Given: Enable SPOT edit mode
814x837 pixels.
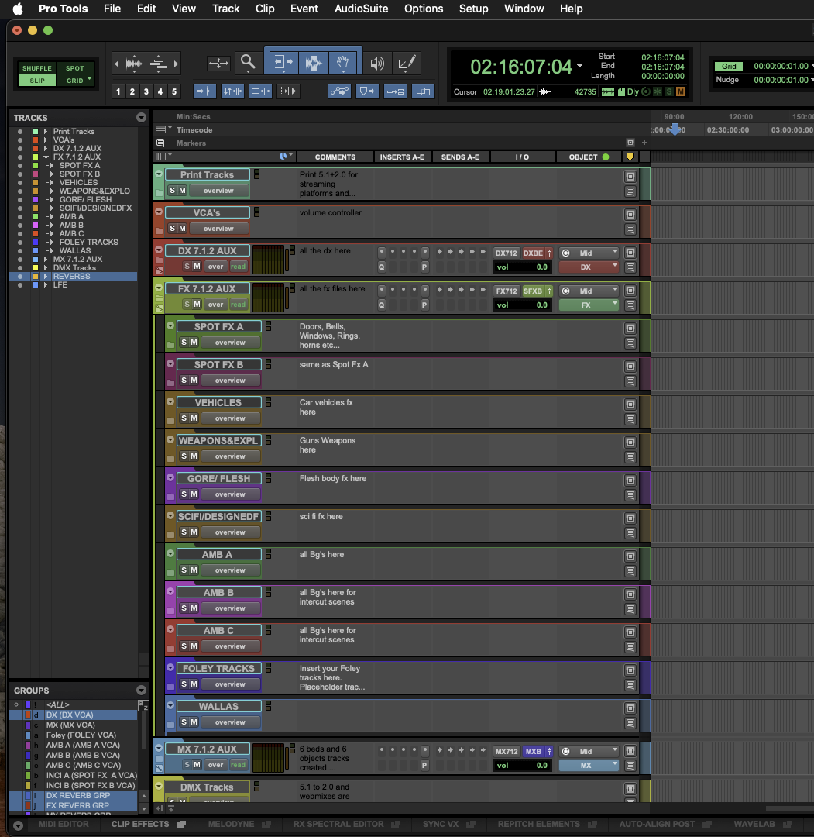Looking at the screenshot, I should tap(74, 68).
